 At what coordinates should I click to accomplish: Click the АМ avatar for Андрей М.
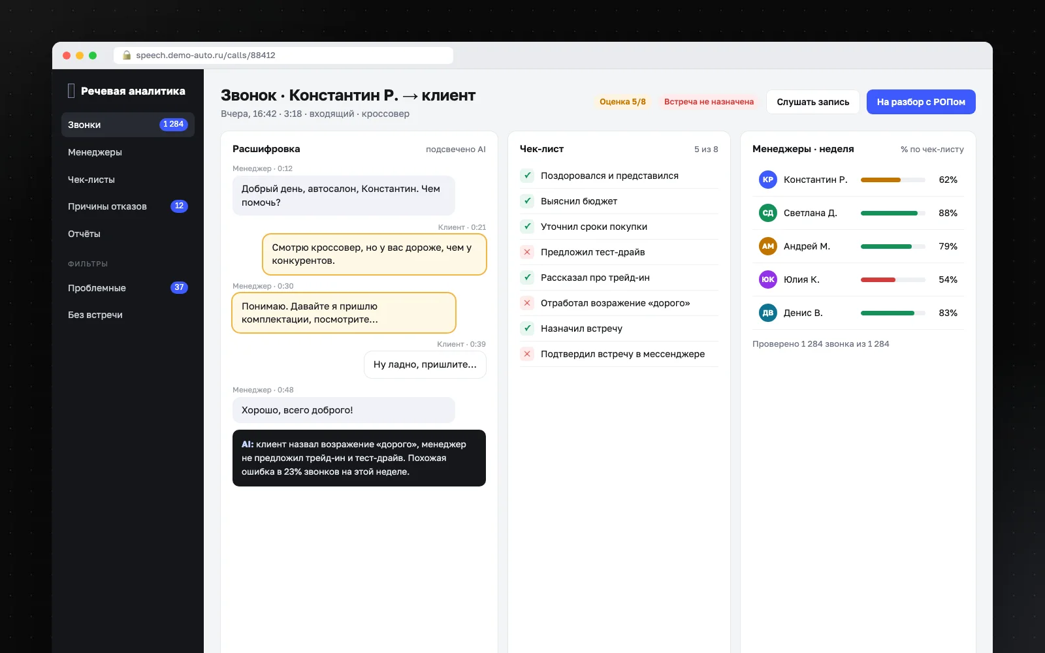pos(767,246)
